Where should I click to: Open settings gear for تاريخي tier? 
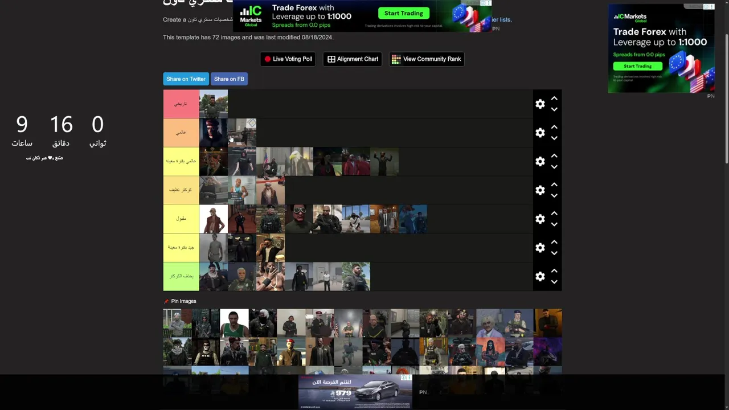(x=540, y=104)
